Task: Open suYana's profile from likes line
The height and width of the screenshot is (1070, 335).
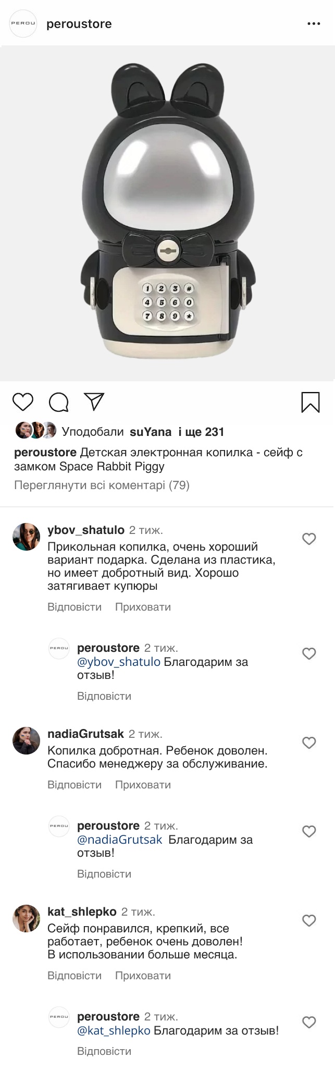Action: (151, 432)
